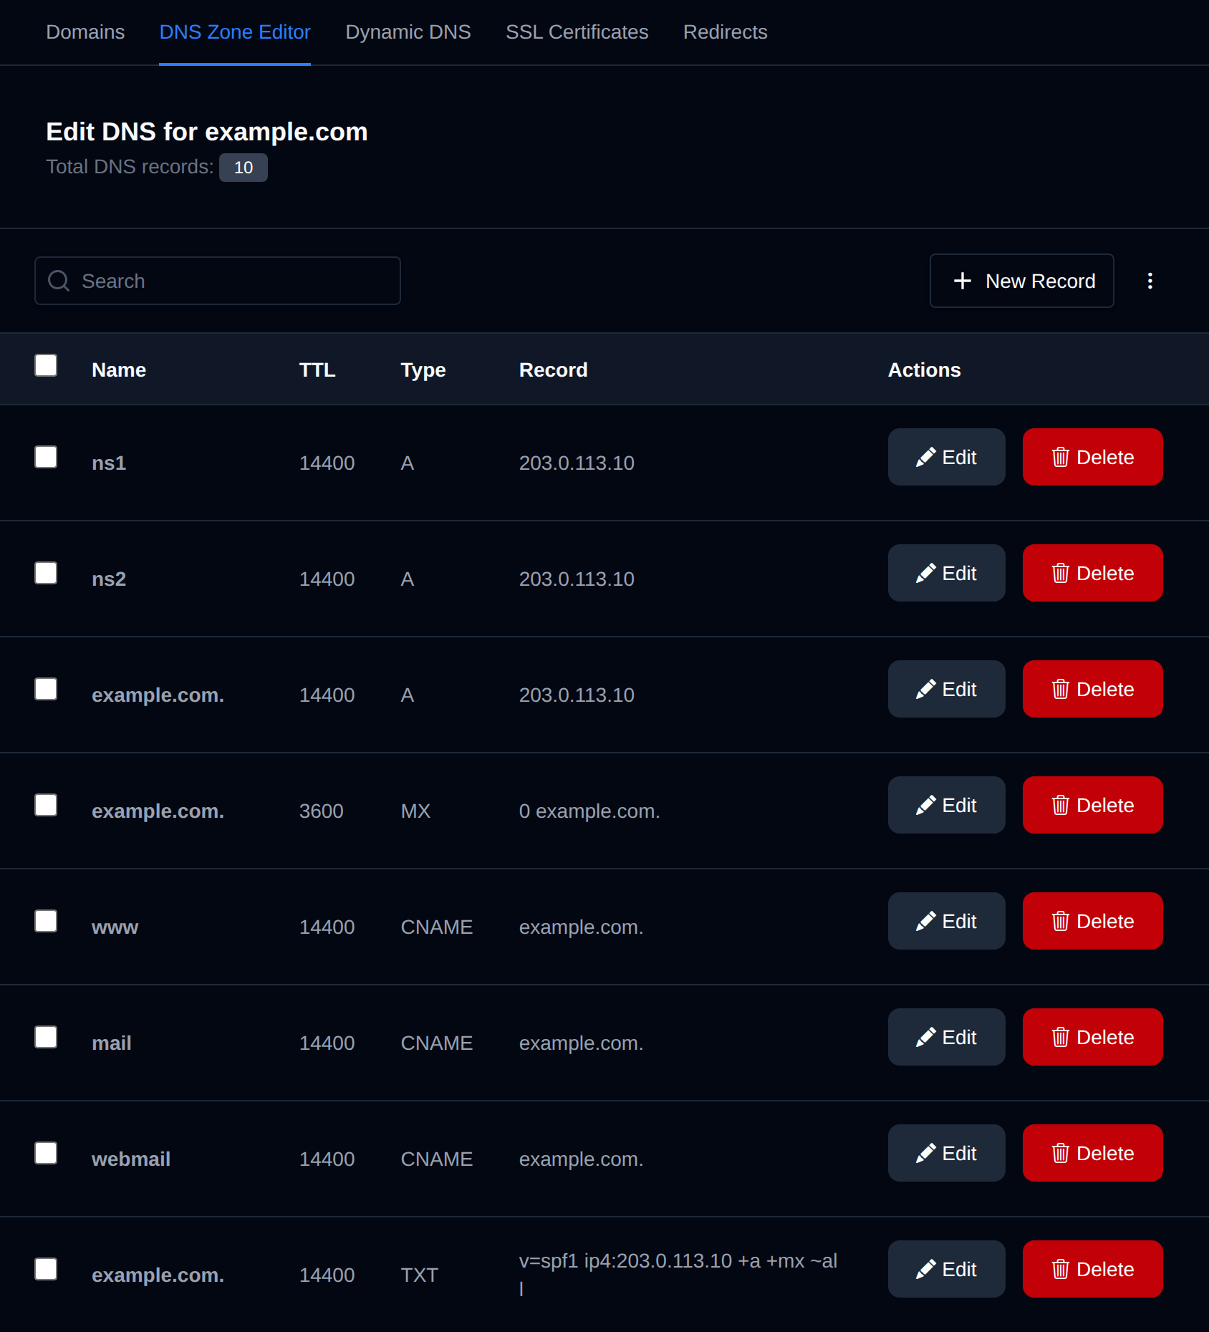Open the three-dot more options menu
The height and width of the screenshot is (1332, 1209).
tap(1150, 281)
